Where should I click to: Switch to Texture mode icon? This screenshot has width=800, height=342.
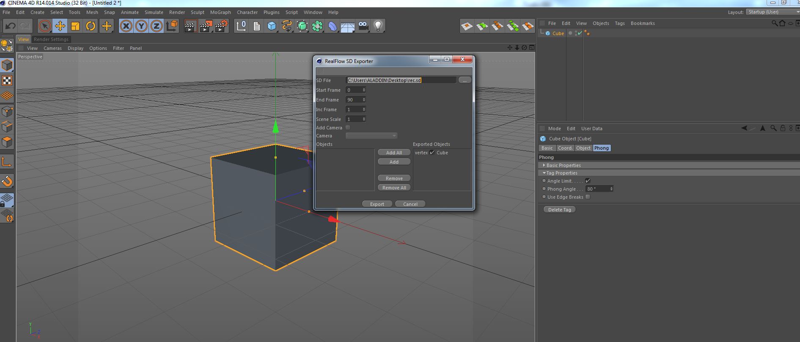(x=7, y=80)
